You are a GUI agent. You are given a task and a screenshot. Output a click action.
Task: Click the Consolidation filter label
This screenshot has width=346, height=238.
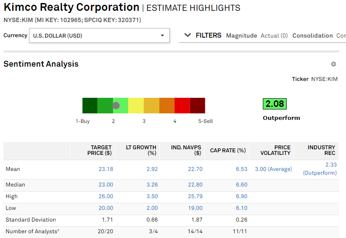click(x=312, y=36)
